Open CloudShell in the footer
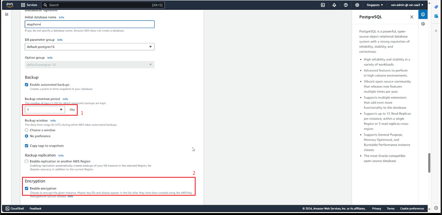This screenshot has height=215, width=442. [x=15, y=208]
